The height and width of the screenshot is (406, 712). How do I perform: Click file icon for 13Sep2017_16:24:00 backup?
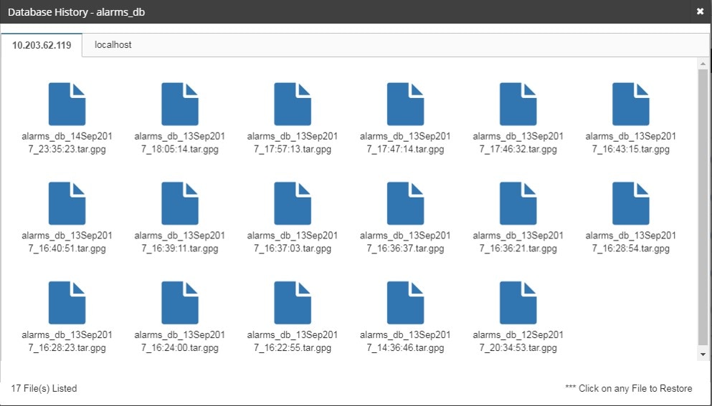click(180, 303)
